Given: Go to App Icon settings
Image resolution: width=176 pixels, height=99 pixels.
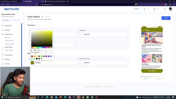Looking at the screenshot, I should point(7,37).
